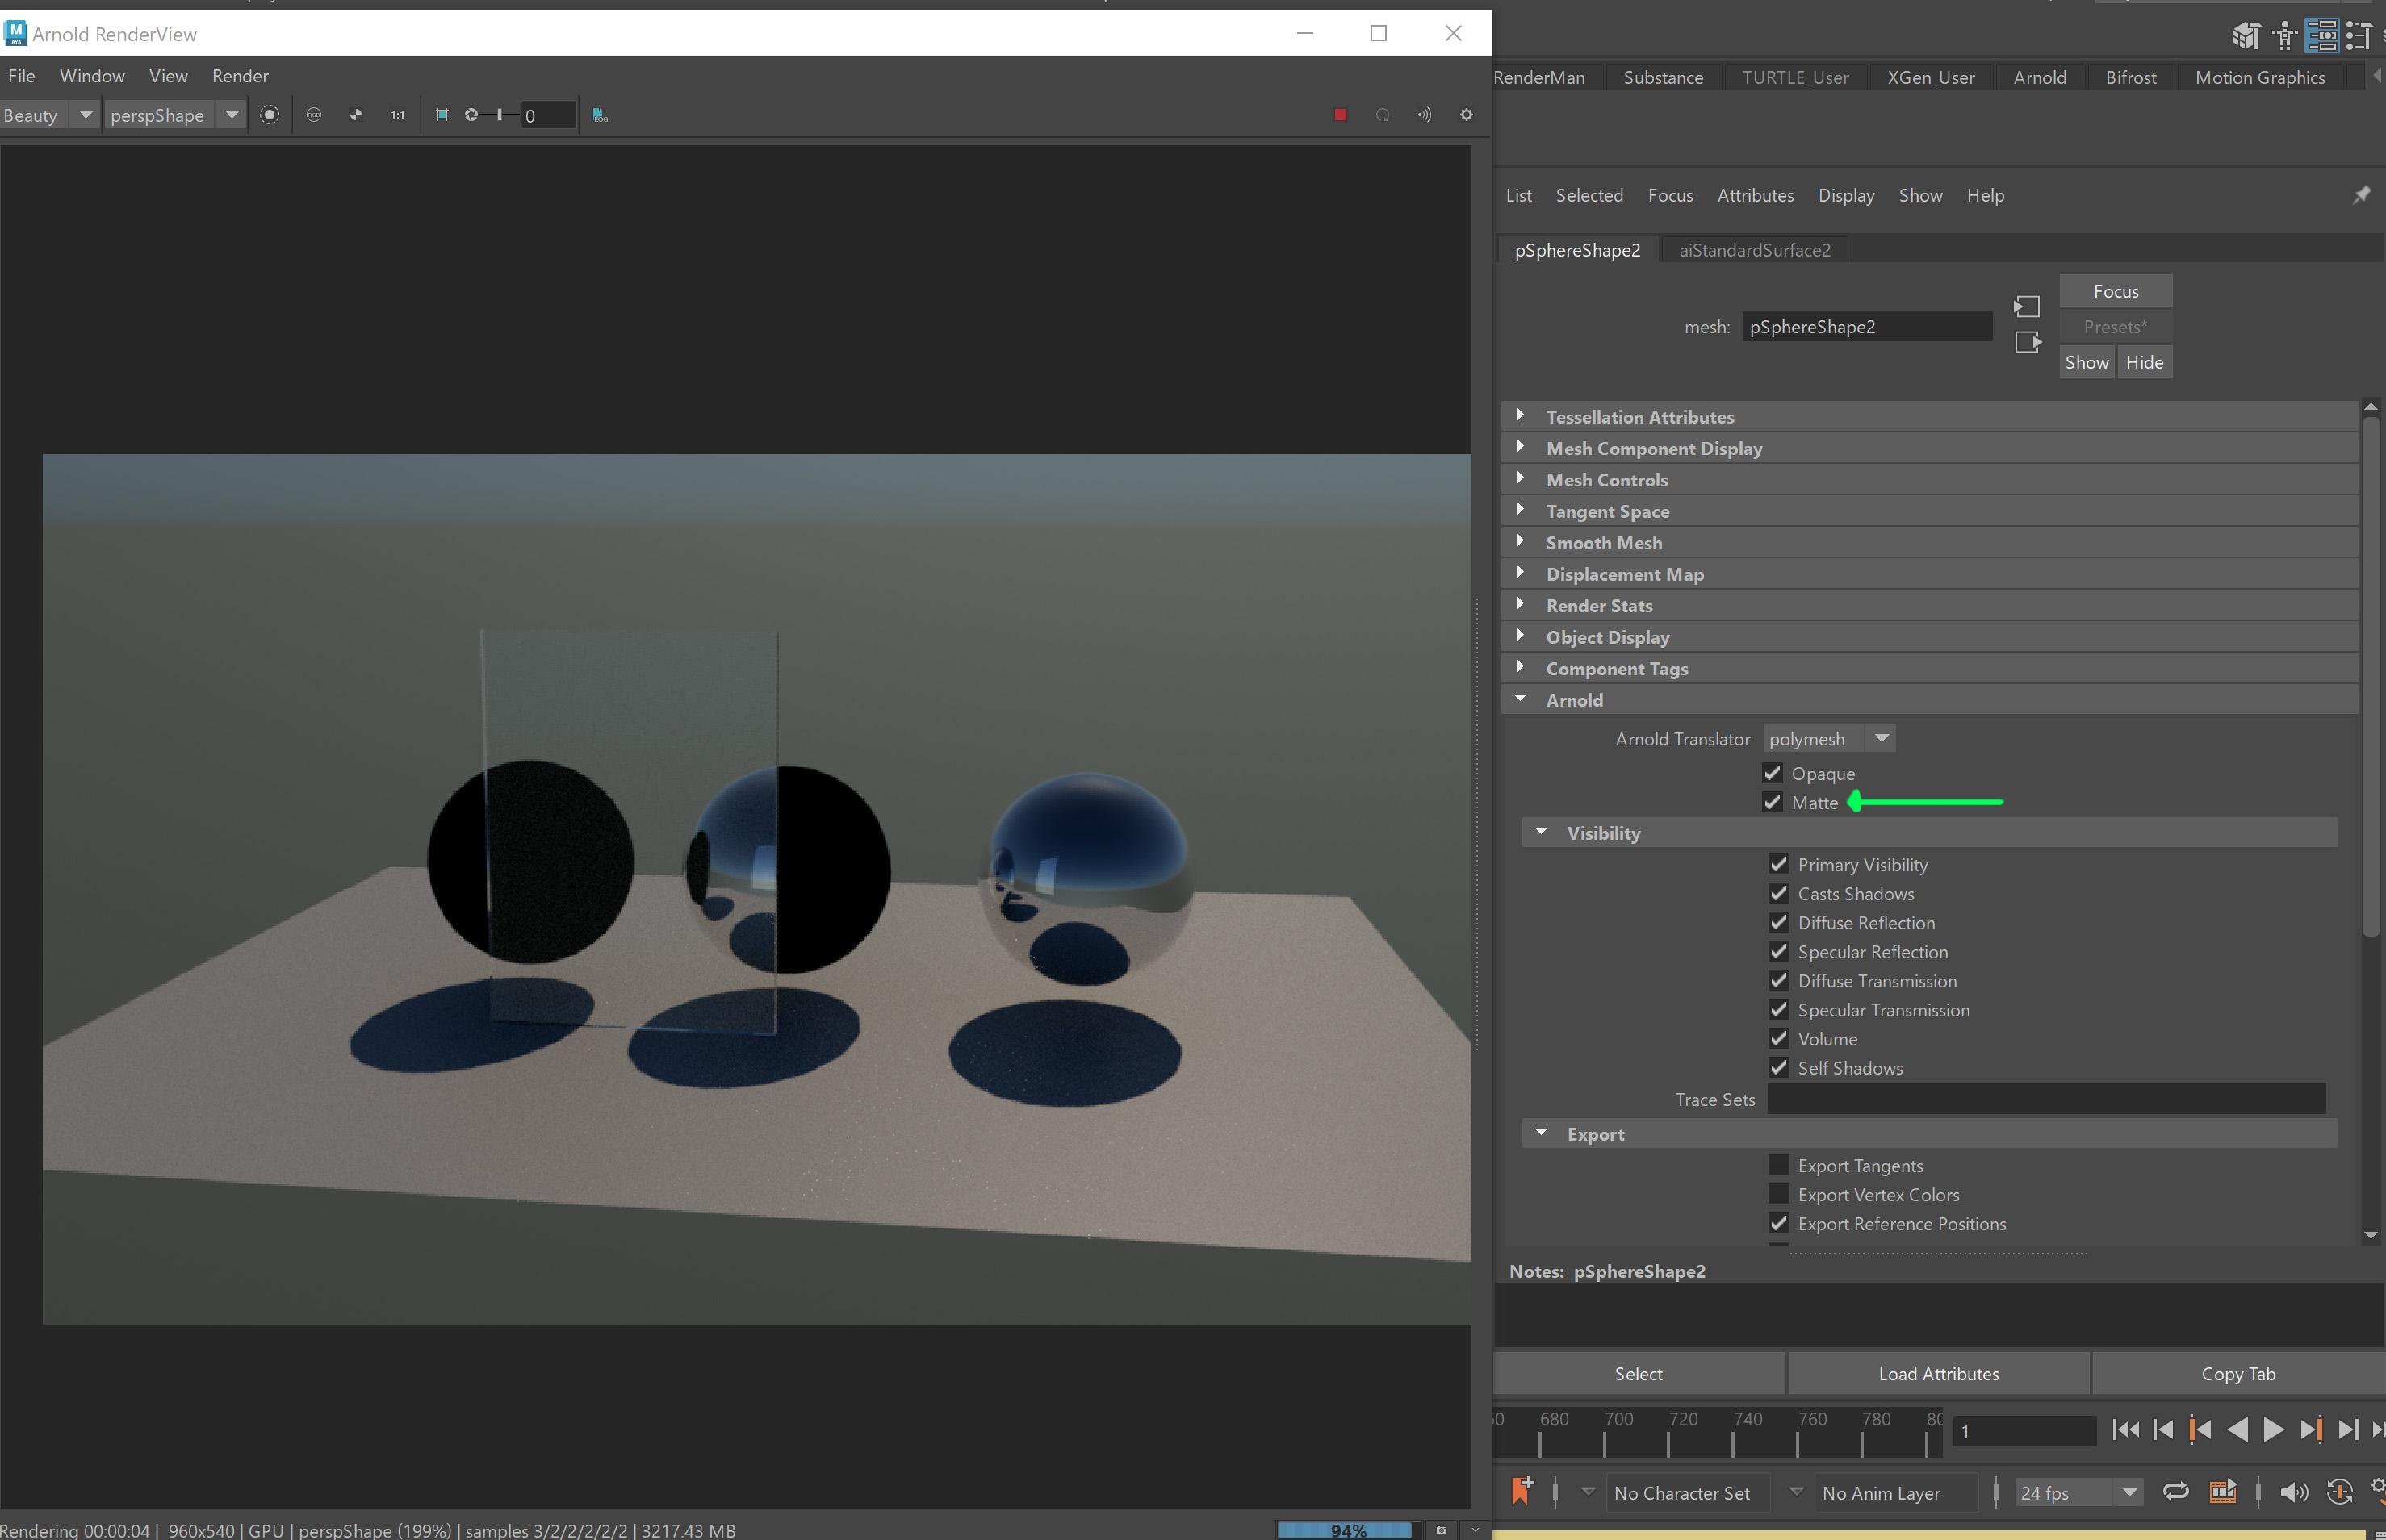
Task: Open the Render menu in Arnold RenderView
Action: pyautogui.click(x=239, y=76)
